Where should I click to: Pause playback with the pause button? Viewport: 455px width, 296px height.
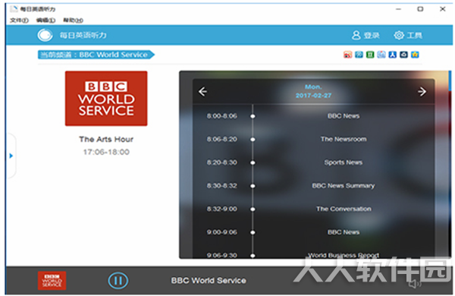(118, 280)
